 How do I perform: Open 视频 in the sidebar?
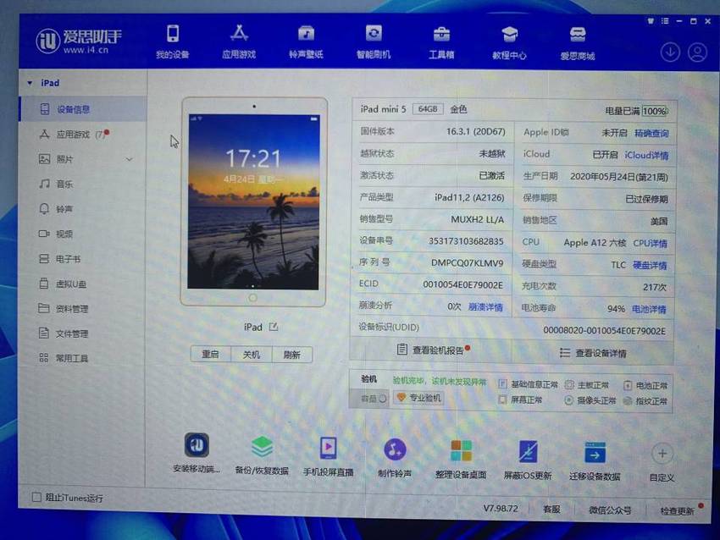64,234
